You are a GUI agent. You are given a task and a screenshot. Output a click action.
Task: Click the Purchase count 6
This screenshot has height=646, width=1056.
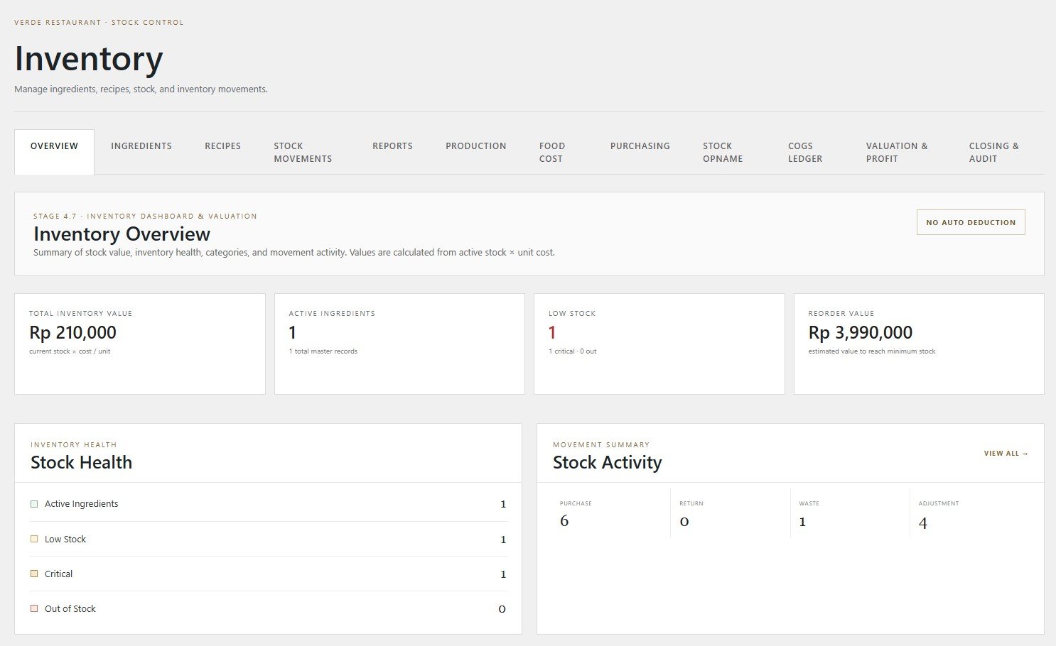coord(564,521)
